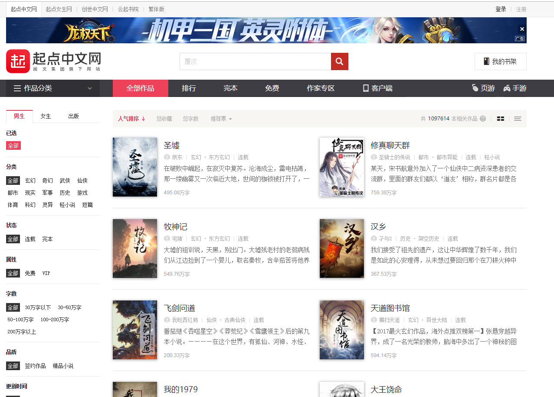This screenshot has height=397, width=554.
Task: Click the Qidian red logo icon
Action: pos(18,61)
